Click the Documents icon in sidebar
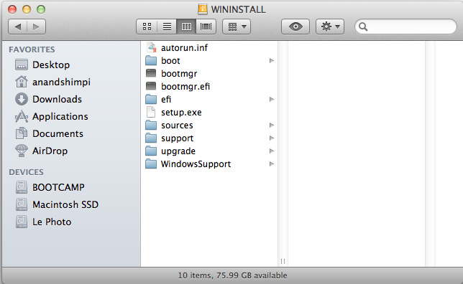The image size is (463, 284). pyautogui.click(x=22, y=133)
